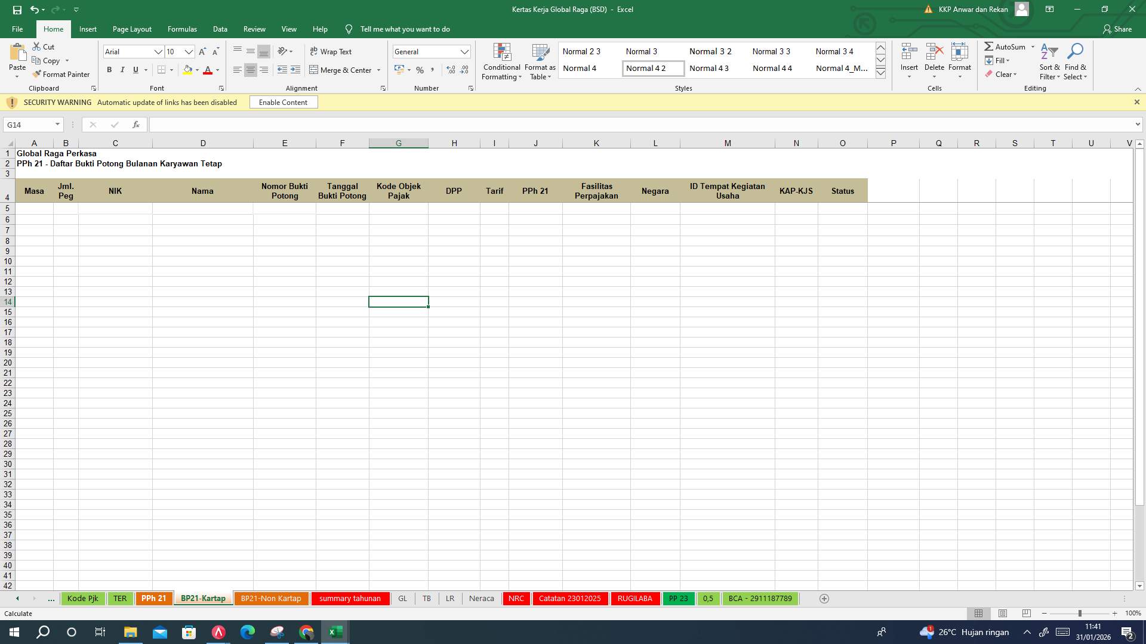This screenshot has width=1146, height=644.
Task: Click the Increase Decimal icon
Action: (x=451, y=70)
